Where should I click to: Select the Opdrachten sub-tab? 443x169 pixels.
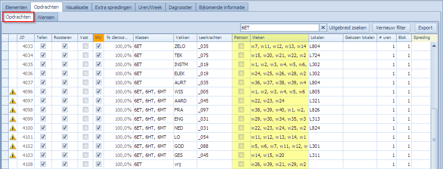coord(18,17)
